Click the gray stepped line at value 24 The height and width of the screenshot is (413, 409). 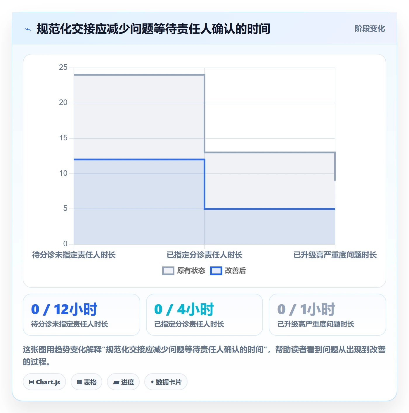[x=139, y=75]
